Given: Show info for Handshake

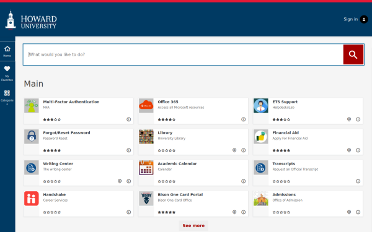Looking at the screenshot, I should point(128,212).
